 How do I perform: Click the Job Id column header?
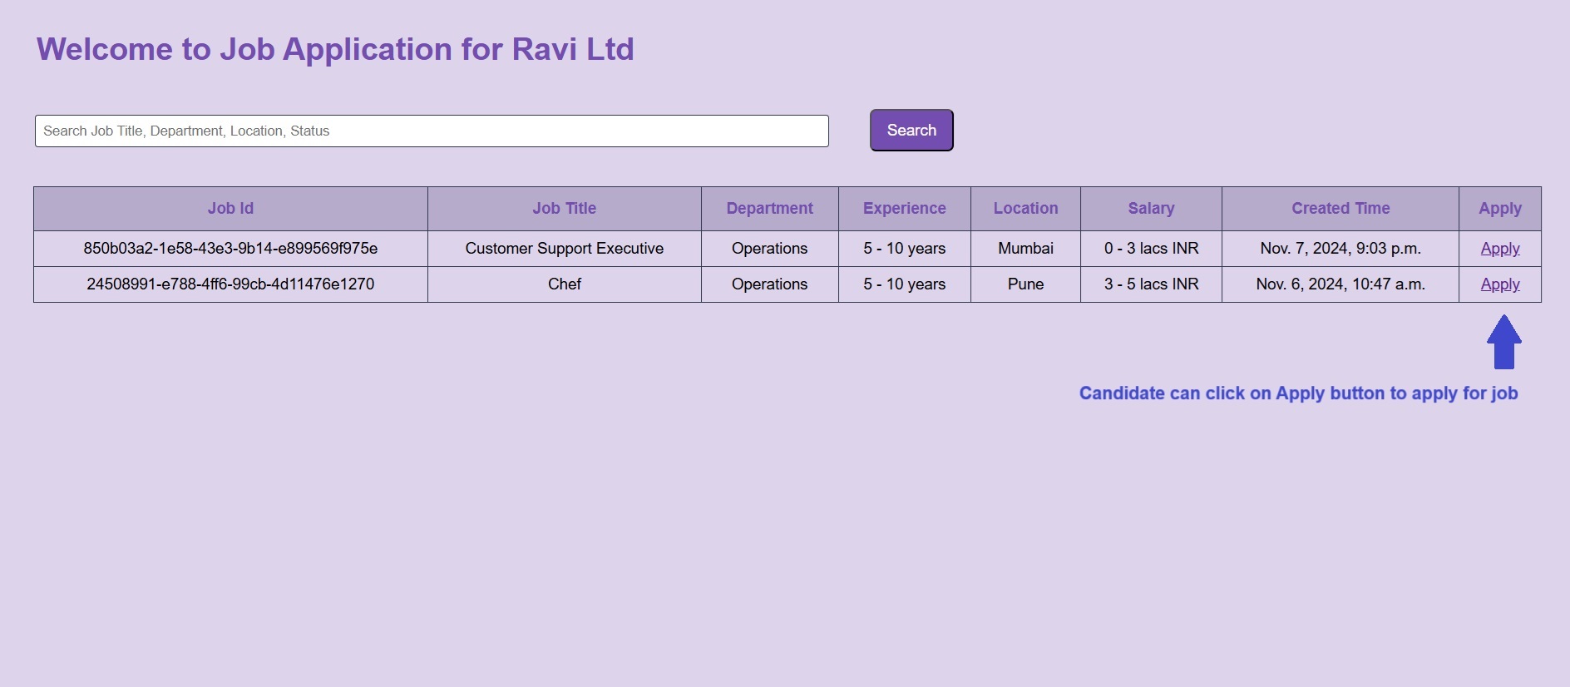coord(230,208)
